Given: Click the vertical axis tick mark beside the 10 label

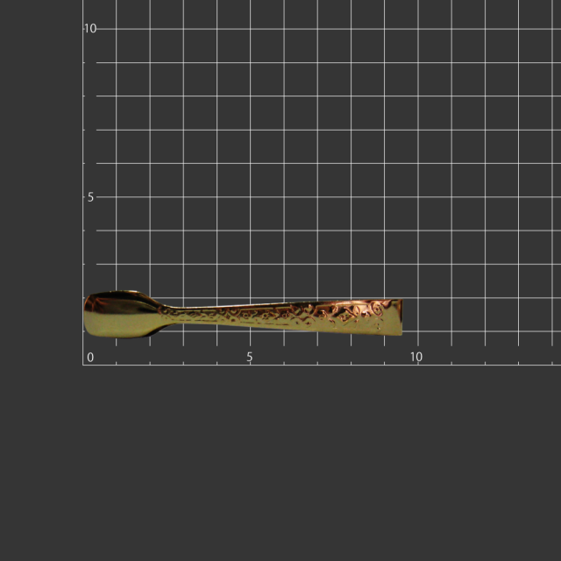Looking at the screenshot, I should (x=86, y=29).
